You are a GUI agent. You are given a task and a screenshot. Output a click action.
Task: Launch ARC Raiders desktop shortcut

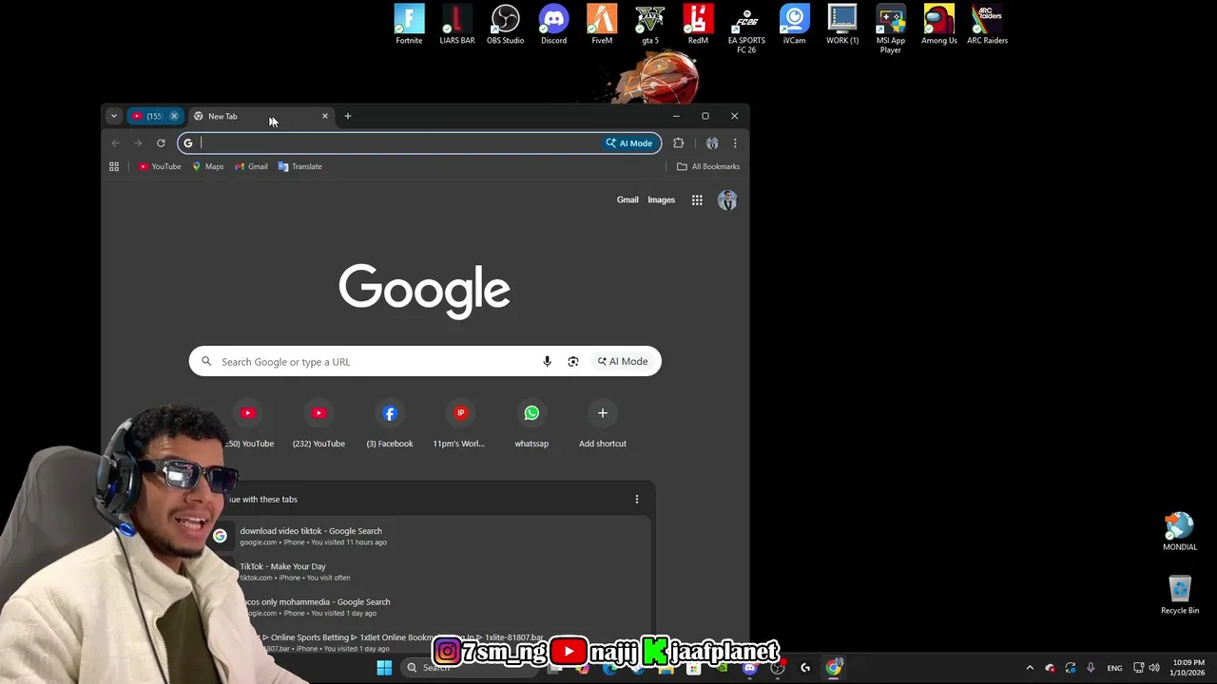pos(987,25)
